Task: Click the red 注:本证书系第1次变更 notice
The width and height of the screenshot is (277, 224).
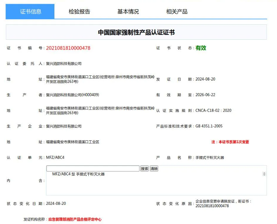Action: [230, 142]
